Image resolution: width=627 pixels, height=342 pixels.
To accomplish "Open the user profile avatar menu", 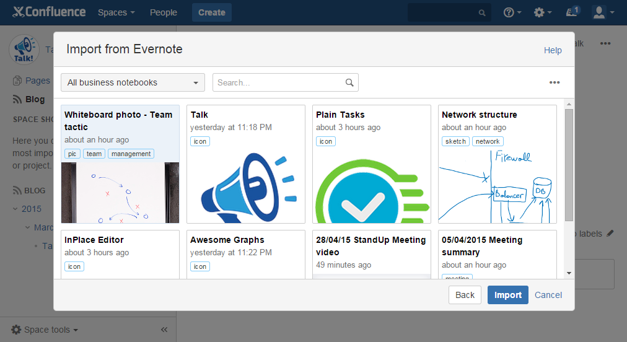I will point(598,12).
